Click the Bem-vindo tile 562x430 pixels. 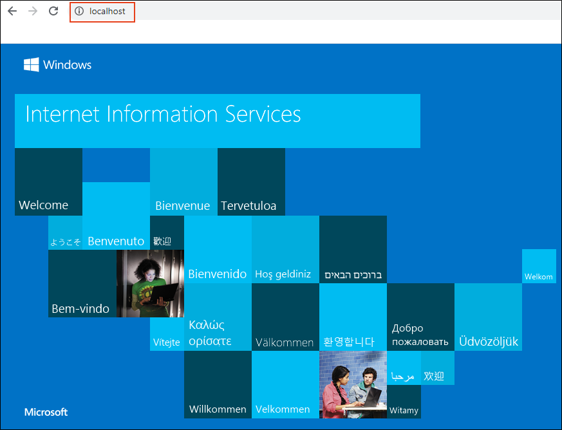[x=82, y=283]
